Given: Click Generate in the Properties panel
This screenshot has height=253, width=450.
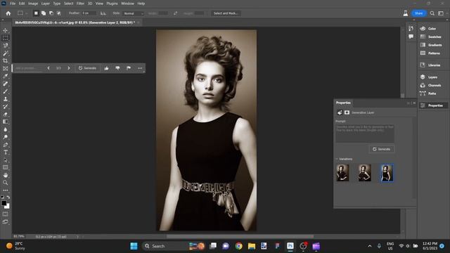Looking at the screenshot, I should pyautogui.click(x=382, y=149).
